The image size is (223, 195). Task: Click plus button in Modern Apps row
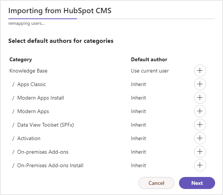200,111
